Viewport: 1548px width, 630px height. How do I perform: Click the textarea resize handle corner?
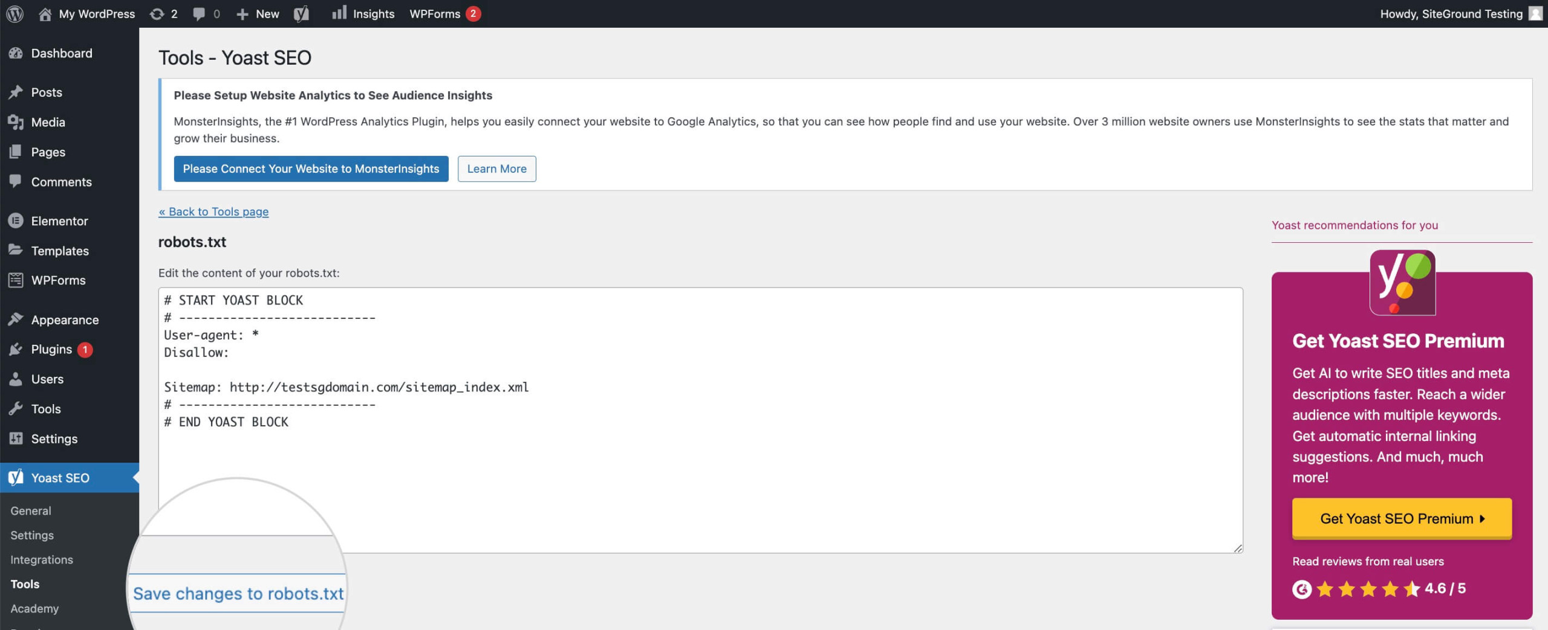point(1237,547)
